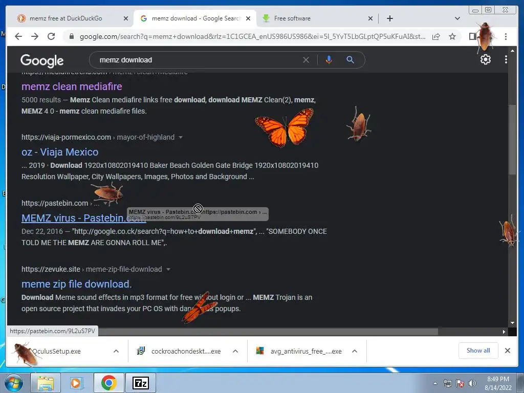Click Chrome icon in taskbar
This screenshot has height=393, width=524.
coord(108,383)
